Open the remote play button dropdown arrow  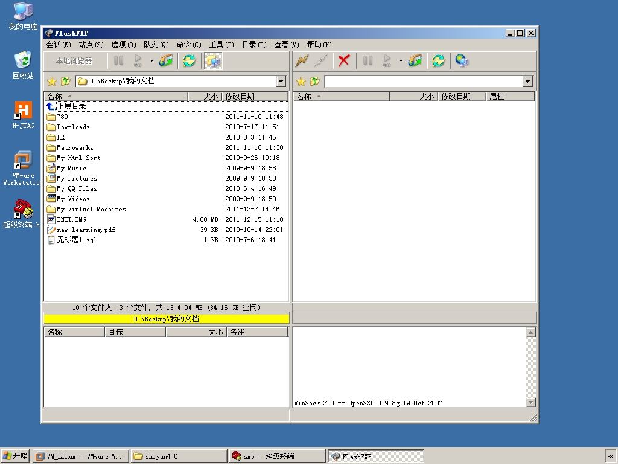401,61
